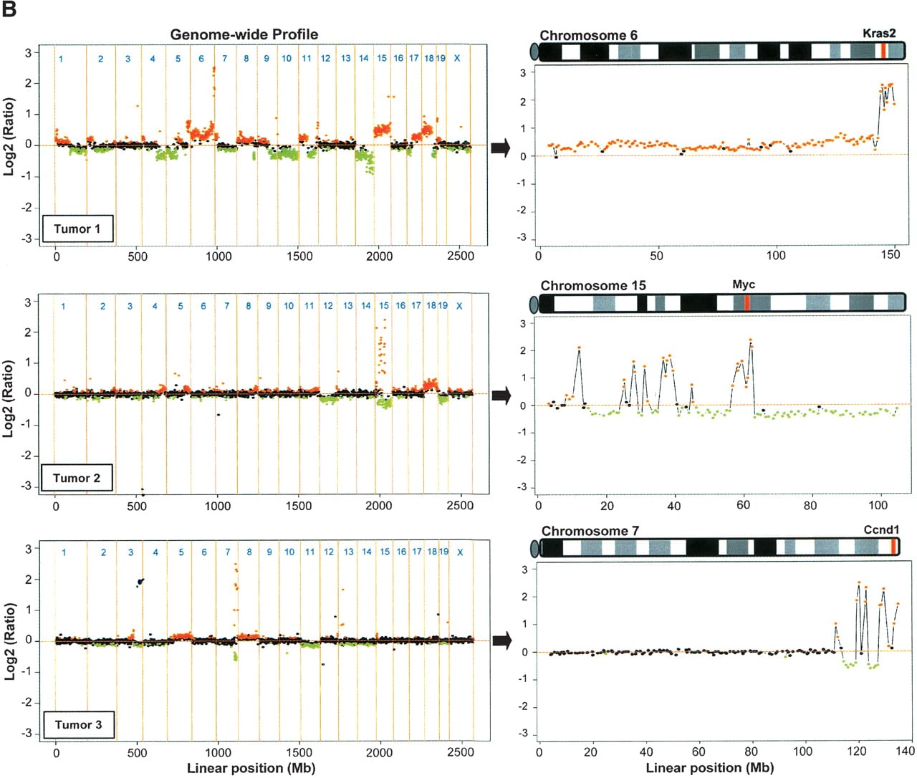
Task: Click the arrow icon beside the Tumor 3 profile
Action: pos(502,640)
